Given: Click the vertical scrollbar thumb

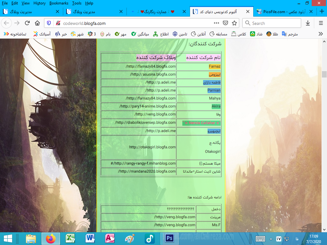Looking at the screenshot, I should pos(324,74).
